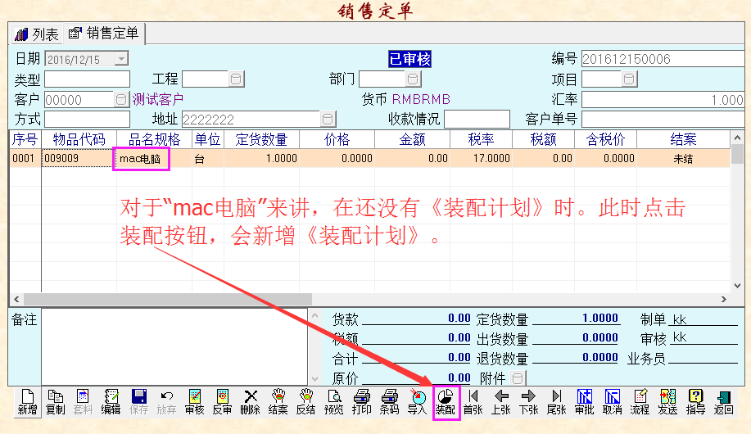751x434 pixels.
Task: Click the 反结 (Reopen case) toolbar icon
Action: point(305,402)
